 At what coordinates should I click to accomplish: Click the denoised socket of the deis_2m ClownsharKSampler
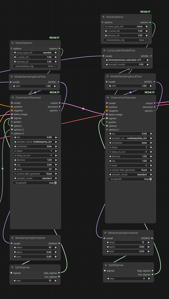tap(154, 107)
